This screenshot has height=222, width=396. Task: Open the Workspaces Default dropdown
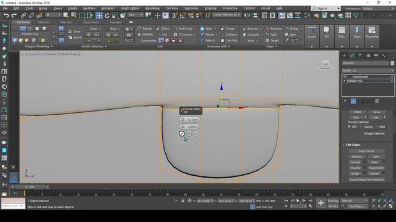[x=378, y=9]
